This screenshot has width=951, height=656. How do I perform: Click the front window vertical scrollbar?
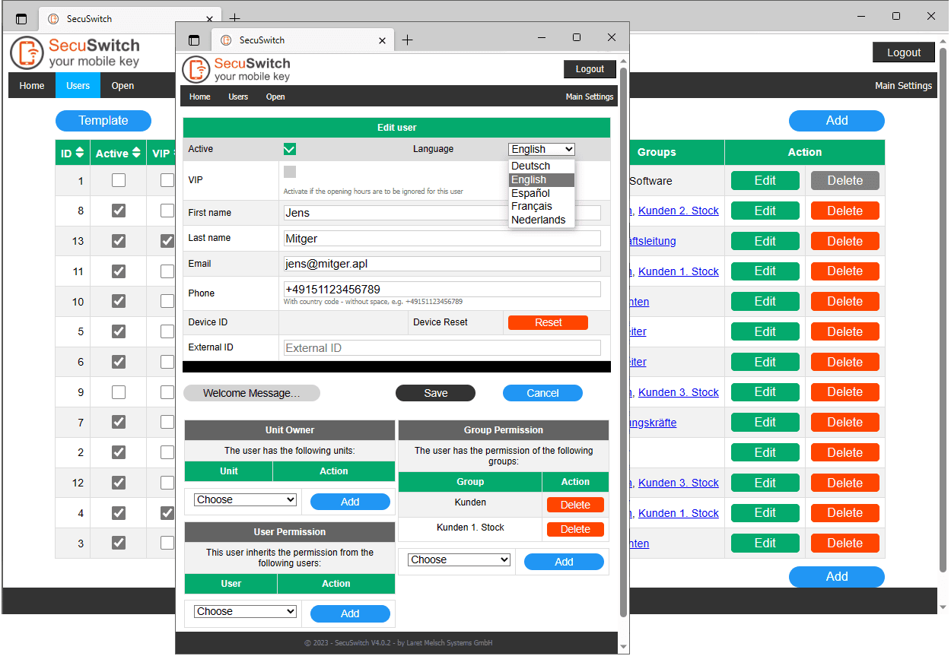tap(624, 342)
